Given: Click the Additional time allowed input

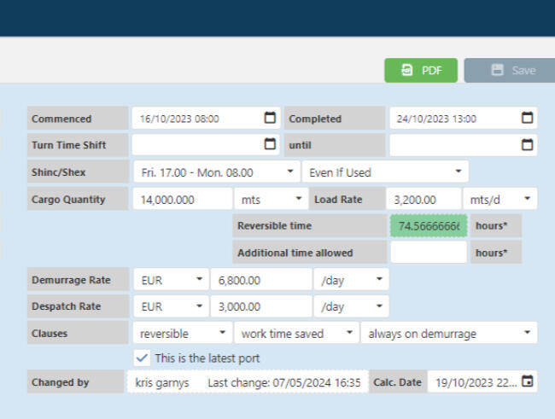Looking at the screenshot, I should (429, 253).
